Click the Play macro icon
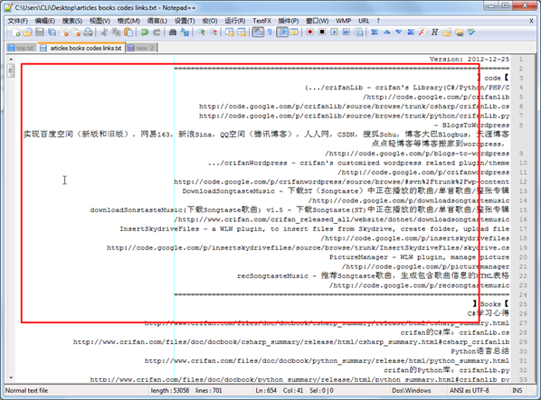This screenshot has height=400, width=541. coord(334,33)
